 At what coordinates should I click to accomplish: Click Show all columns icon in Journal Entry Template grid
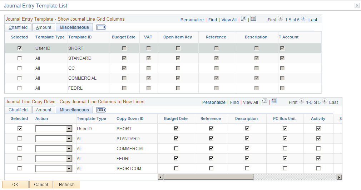point(101,27)
